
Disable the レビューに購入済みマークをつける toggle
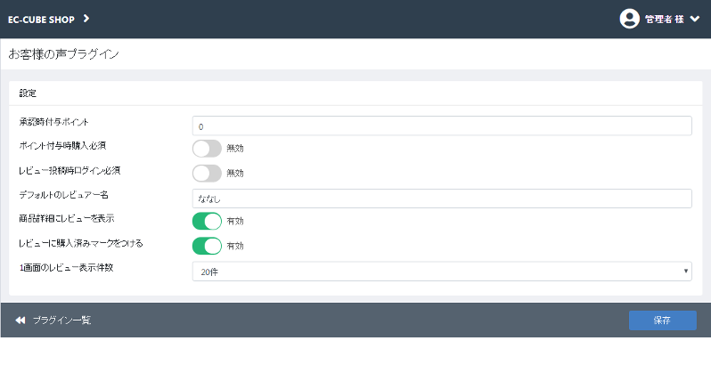(x=207, y=246)
